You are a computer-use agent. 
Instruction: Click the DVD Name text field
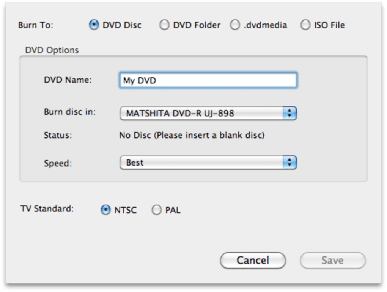[x=208, y=81]
